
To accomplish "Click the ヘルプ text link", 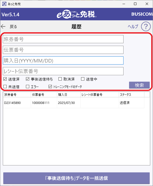I will 133,26.
